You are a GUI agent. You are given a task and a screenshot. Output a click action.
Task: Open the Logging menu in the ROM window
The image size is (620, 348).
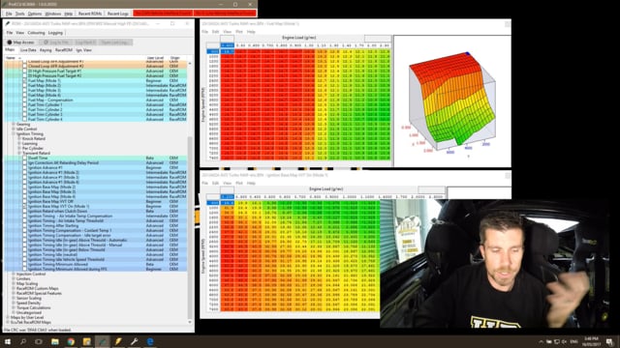55,33
